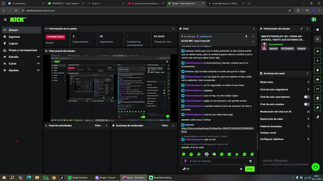The height and width of the screenshot is (181, 323).
Task: Go to Ingresos in the sidebar
Action: [21, 37]
